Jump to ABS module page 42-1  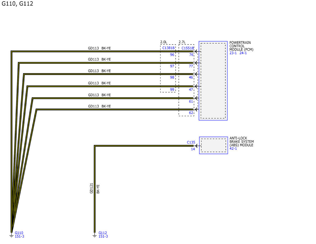pos(233,148)
